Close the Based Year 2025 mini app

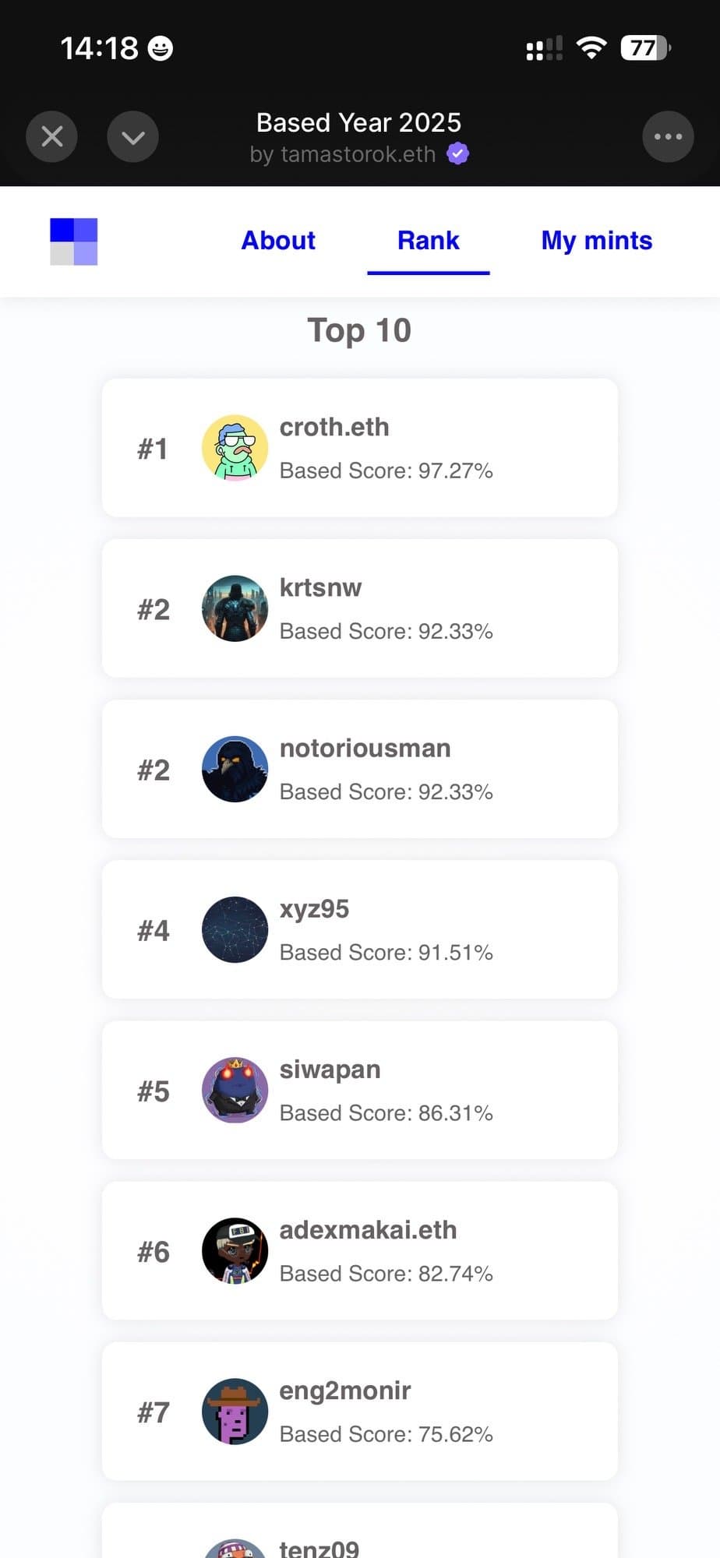[51, 137]
